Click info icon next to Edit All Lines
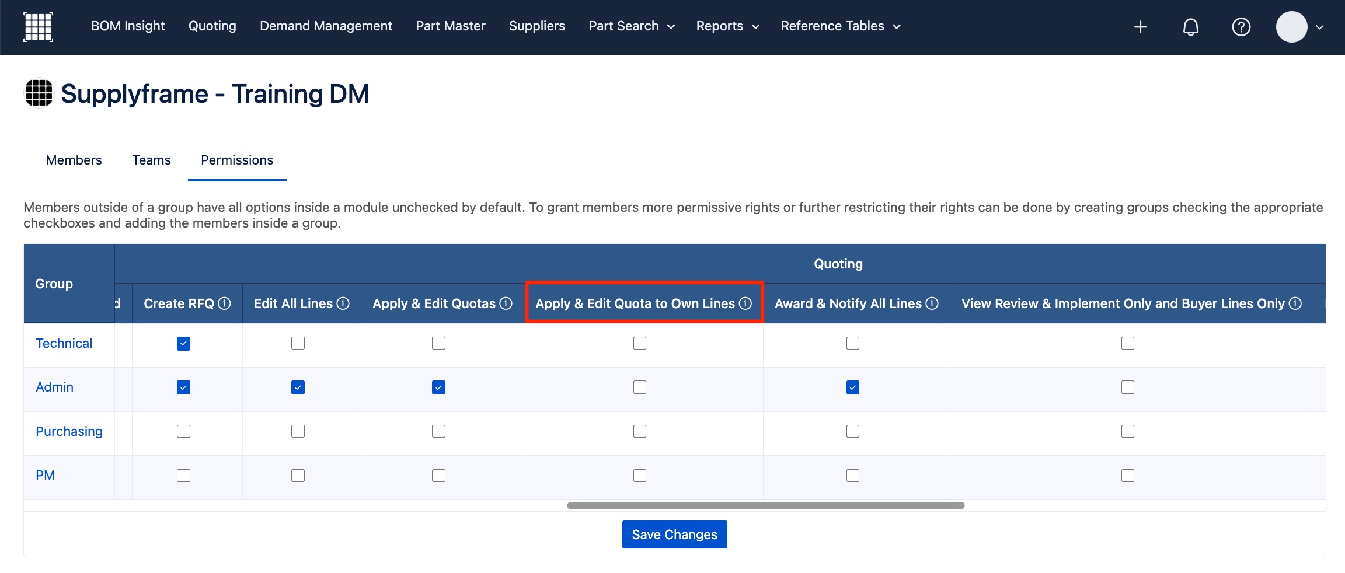The width and height of the screenshot is (1345, 573). (343, 303)
